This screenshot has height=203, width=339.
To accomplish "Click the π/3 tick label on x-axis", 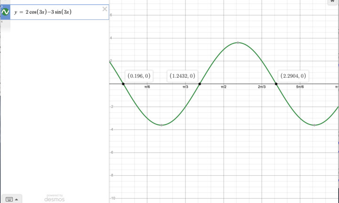I will [185, 87].
